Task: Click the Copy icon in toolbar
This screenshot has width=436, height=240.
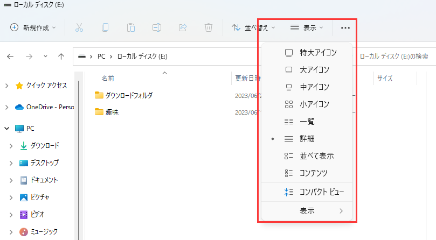Action: coord(105,27)
